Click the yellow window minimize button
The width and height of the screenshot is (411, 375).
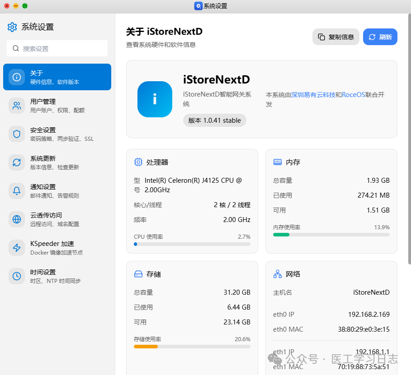pyautogui.click(x=16, y=6)
